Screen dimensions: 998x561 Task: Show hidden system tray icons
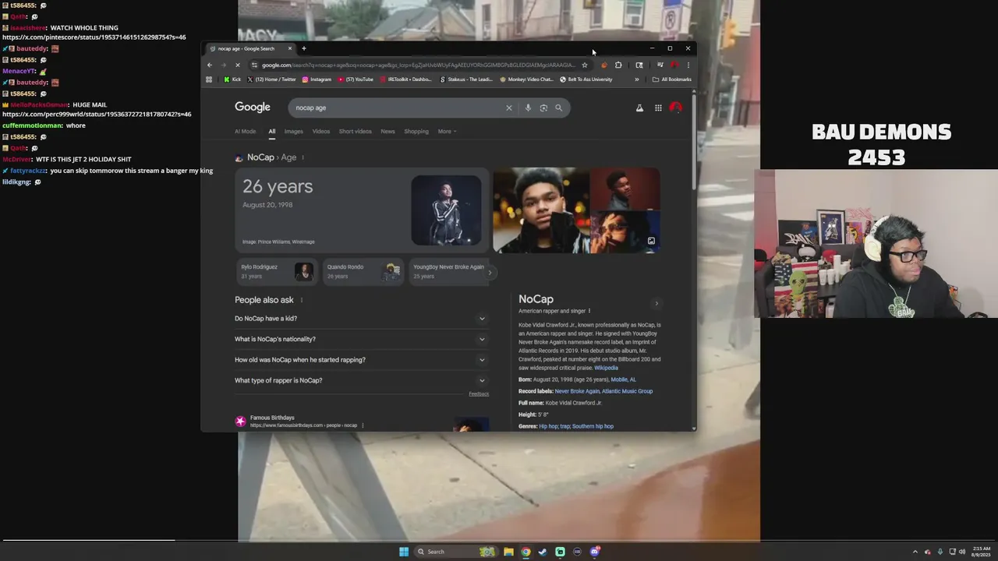coord(915,552)
